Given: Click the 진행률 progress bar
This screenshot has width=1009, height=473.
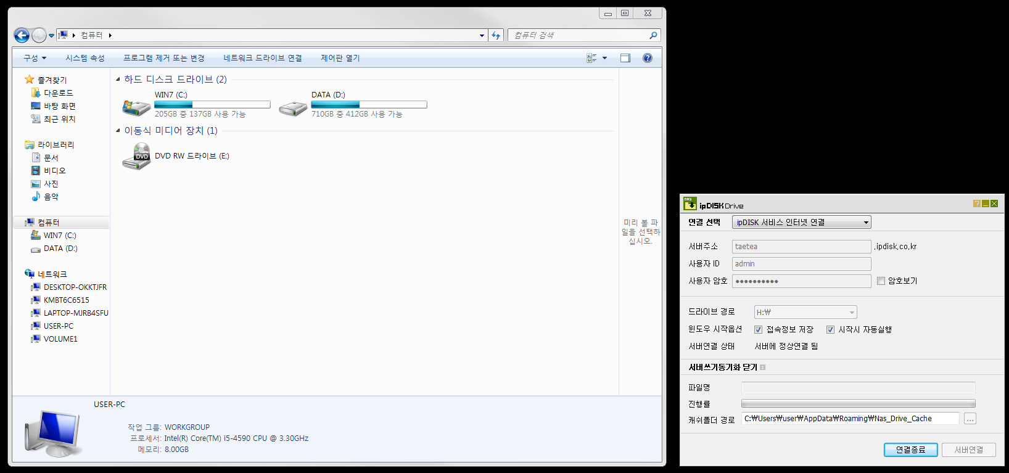Looking at the screenshot, I should point(859,404).
